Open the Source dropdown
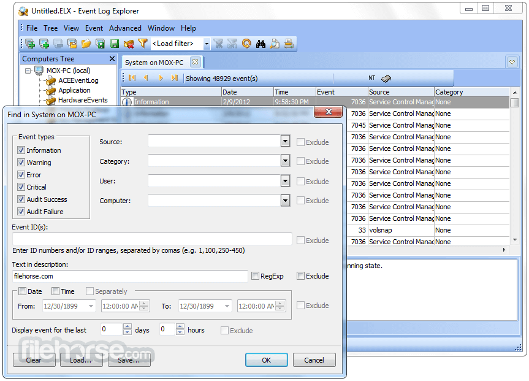The image size is (529, 381). click(x=286, y=141)
